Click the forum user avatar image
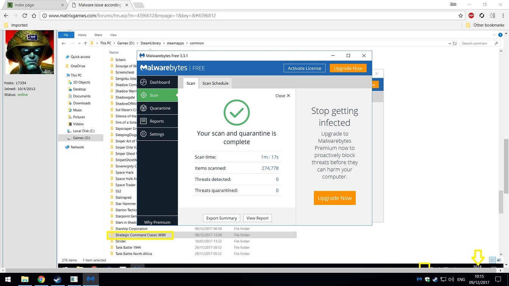Viewport: 509px width, 286px height. pyautogui.click(x=30, y=52)
